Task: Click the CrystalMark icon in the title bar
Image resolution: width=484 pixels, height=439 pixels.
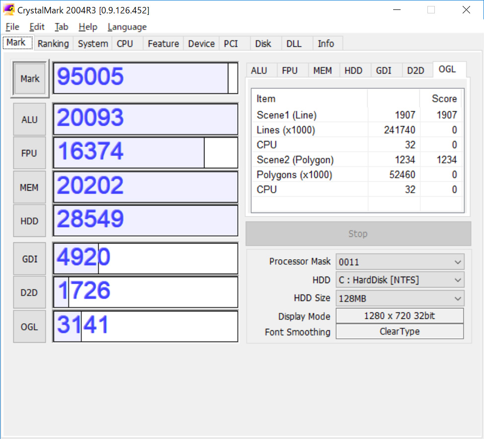Action: [9, 9]
